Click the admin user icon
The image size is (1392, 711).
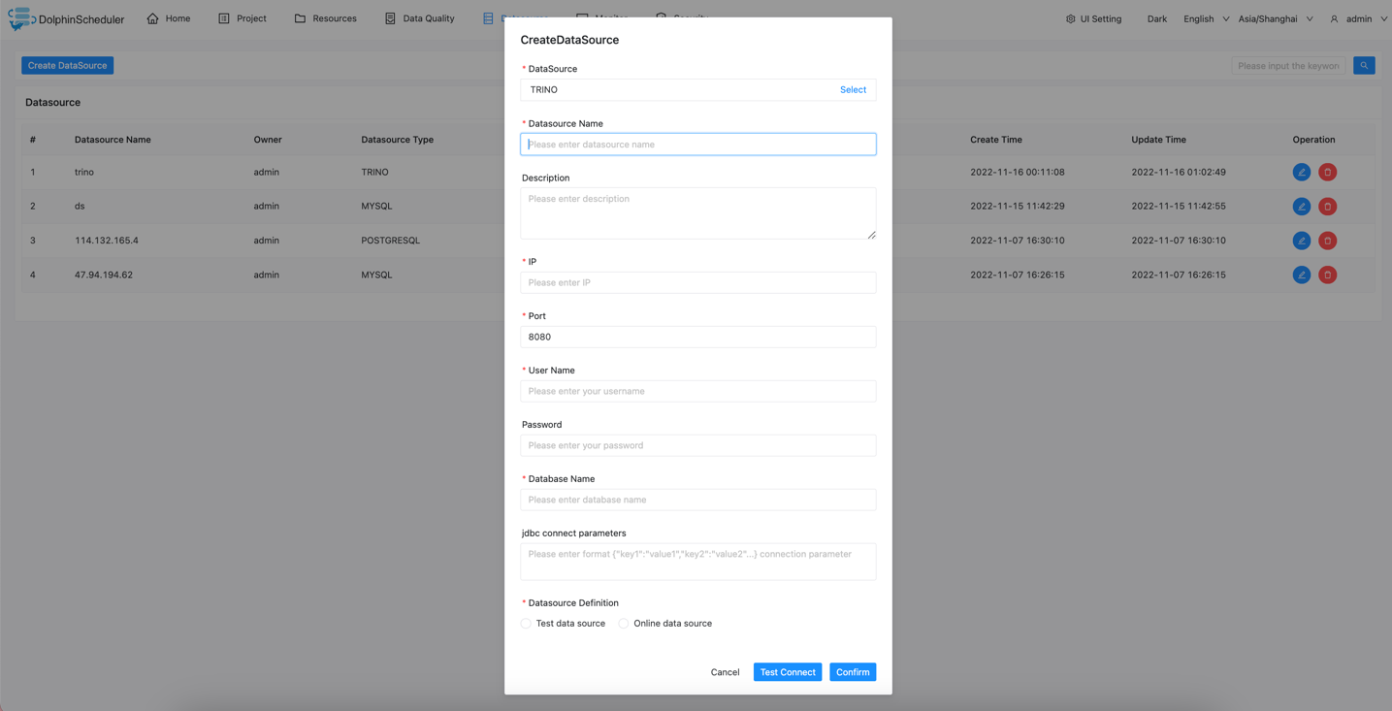pyautogui.click(x=1334, y=19)
